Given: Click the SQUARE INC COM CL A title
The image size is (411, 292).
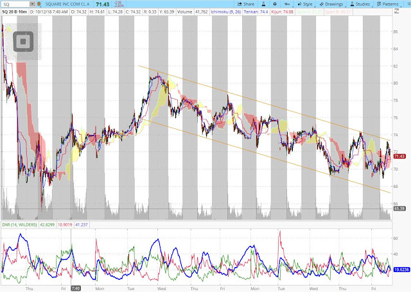Looking at the screenshot, I should (x=67, y=4).
